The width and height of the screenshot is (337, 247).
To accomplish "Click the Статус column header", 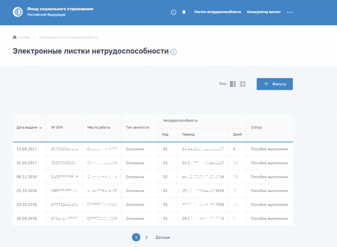I will (257, 127).
